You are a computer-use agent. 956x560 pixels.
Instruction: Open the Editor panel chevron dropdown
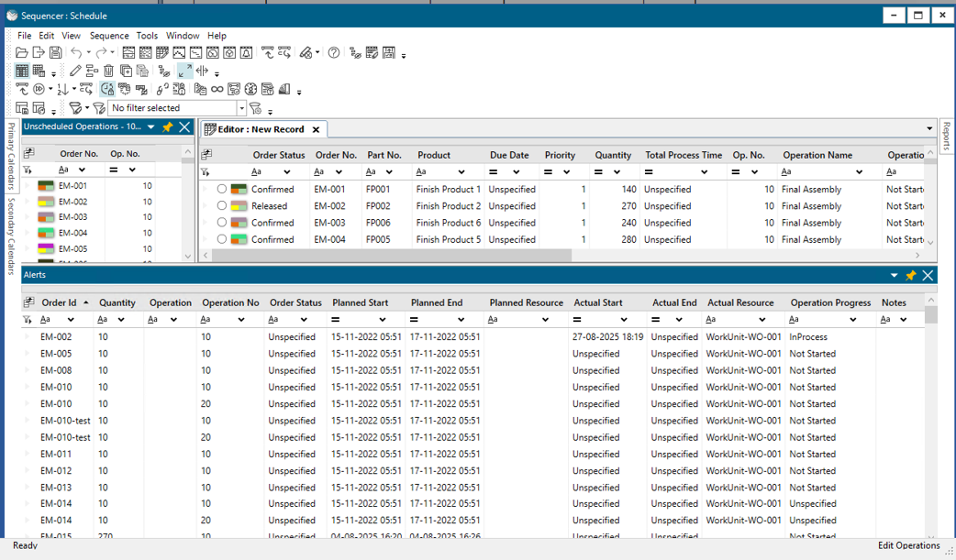click(928, 128)
